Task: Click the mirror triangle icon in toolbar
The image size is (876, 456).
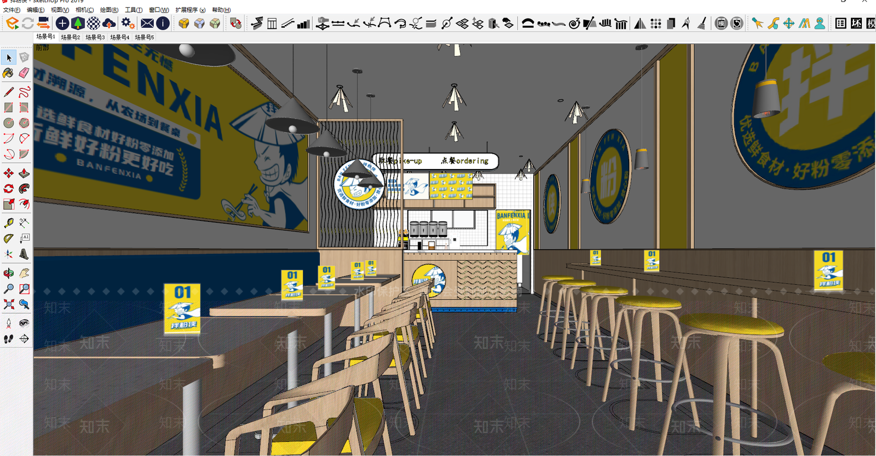Action: coord(639,23)
